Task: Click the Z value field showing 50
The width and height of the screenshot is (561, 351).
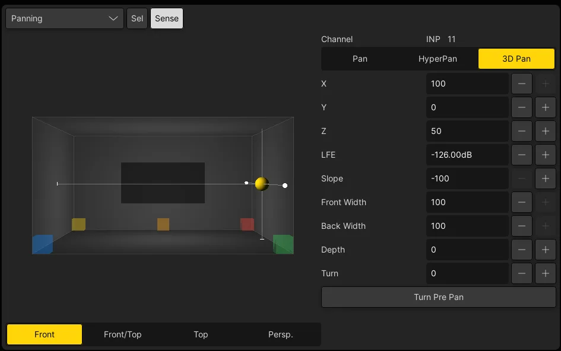Action: [x=467, y=131]
